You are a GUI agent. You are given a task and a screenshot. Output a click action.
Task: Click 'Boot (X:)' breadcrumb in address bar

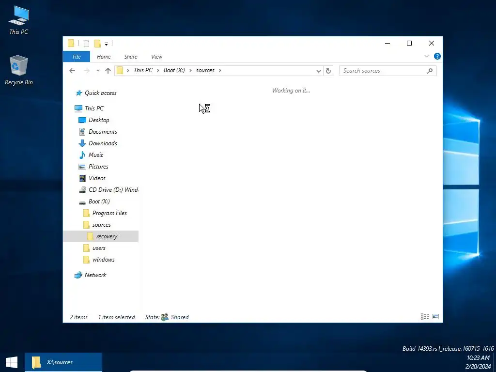(x=174, y=70)
